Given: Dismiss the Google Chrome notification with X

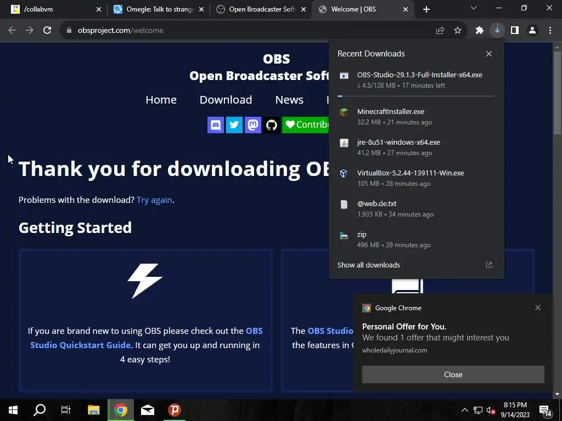Looking at the screenshot, I should click(x=538, y=308).
